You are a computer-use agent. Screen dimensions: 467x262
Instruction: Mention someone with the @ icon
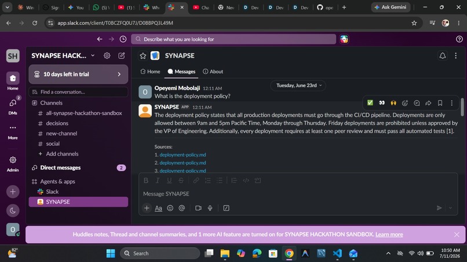pos(182,208)
